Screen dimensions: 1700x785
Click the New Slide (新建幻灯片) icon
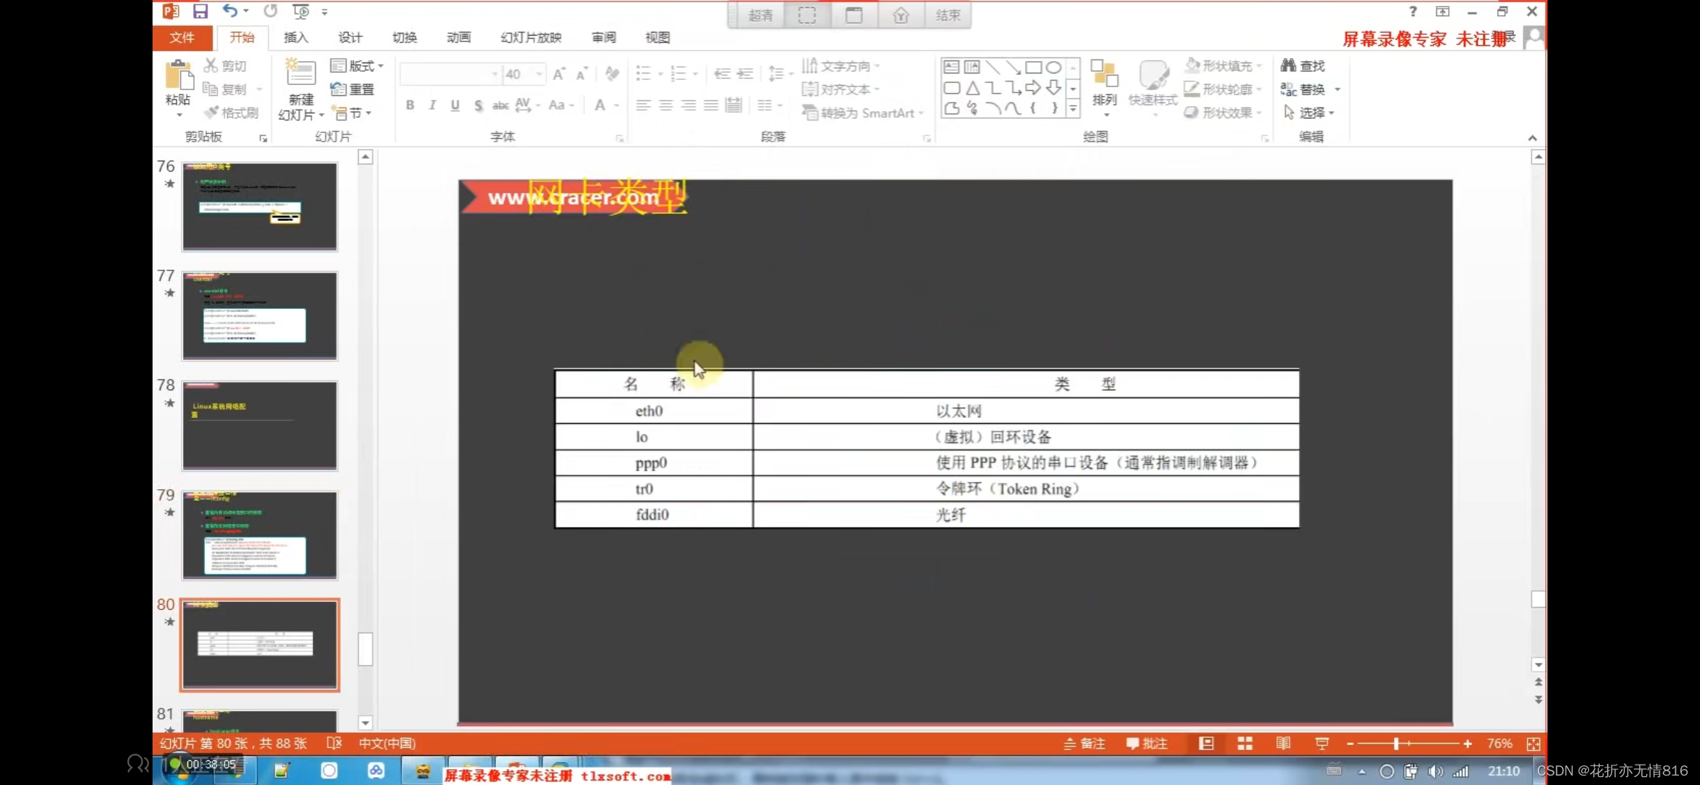pyautogui.click(x=300, y=73)
